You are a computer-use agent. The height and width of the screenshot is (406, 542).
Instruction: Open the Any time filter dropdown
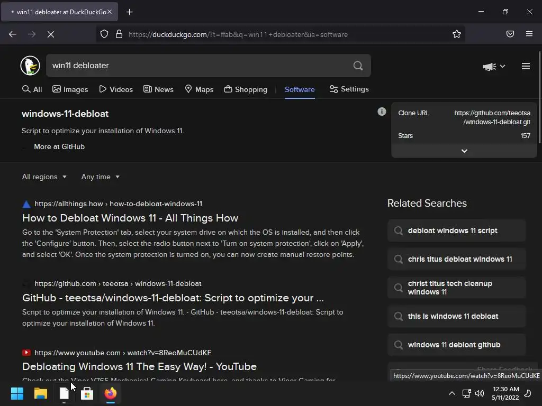tap(101, 177)
